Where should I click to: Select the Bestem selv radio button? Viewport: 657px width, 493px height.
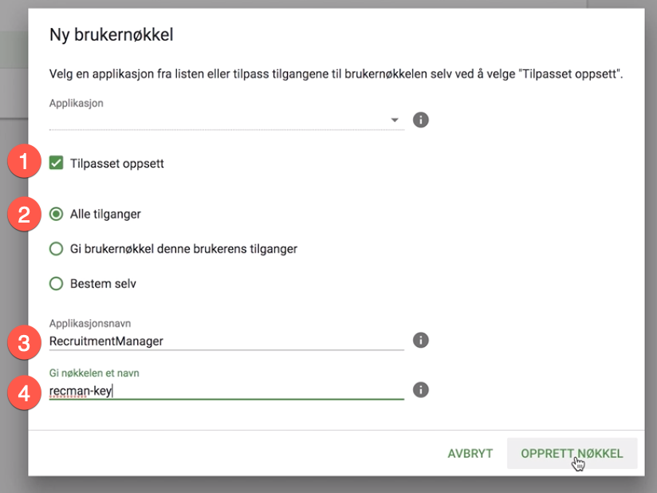coord(57,283)
